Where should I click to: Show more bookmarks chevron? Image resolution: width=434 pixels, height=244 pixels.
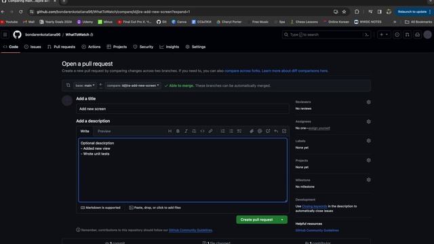pyautogui.click(x=395, y=22)
